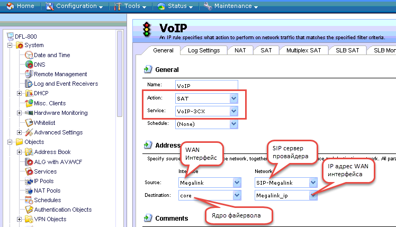Expand the Advanced Settings node
The image size is (396, 227).
click(x=19, y=132)
